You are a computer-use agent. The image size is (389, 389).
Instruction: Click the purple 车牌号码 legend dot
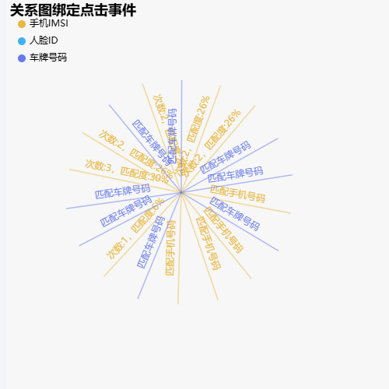(x=22, y=58)
